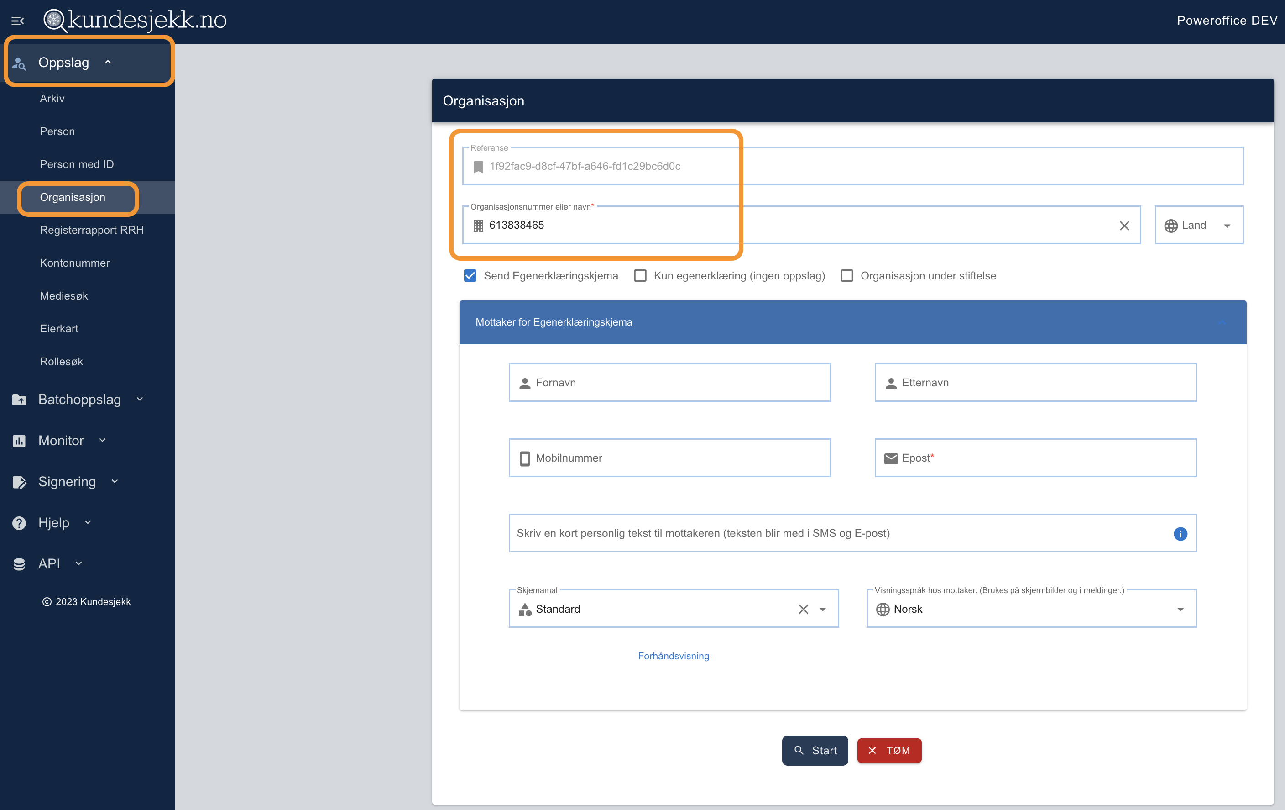Click the Hjelp question mark icon

click(x=19, y=523)
